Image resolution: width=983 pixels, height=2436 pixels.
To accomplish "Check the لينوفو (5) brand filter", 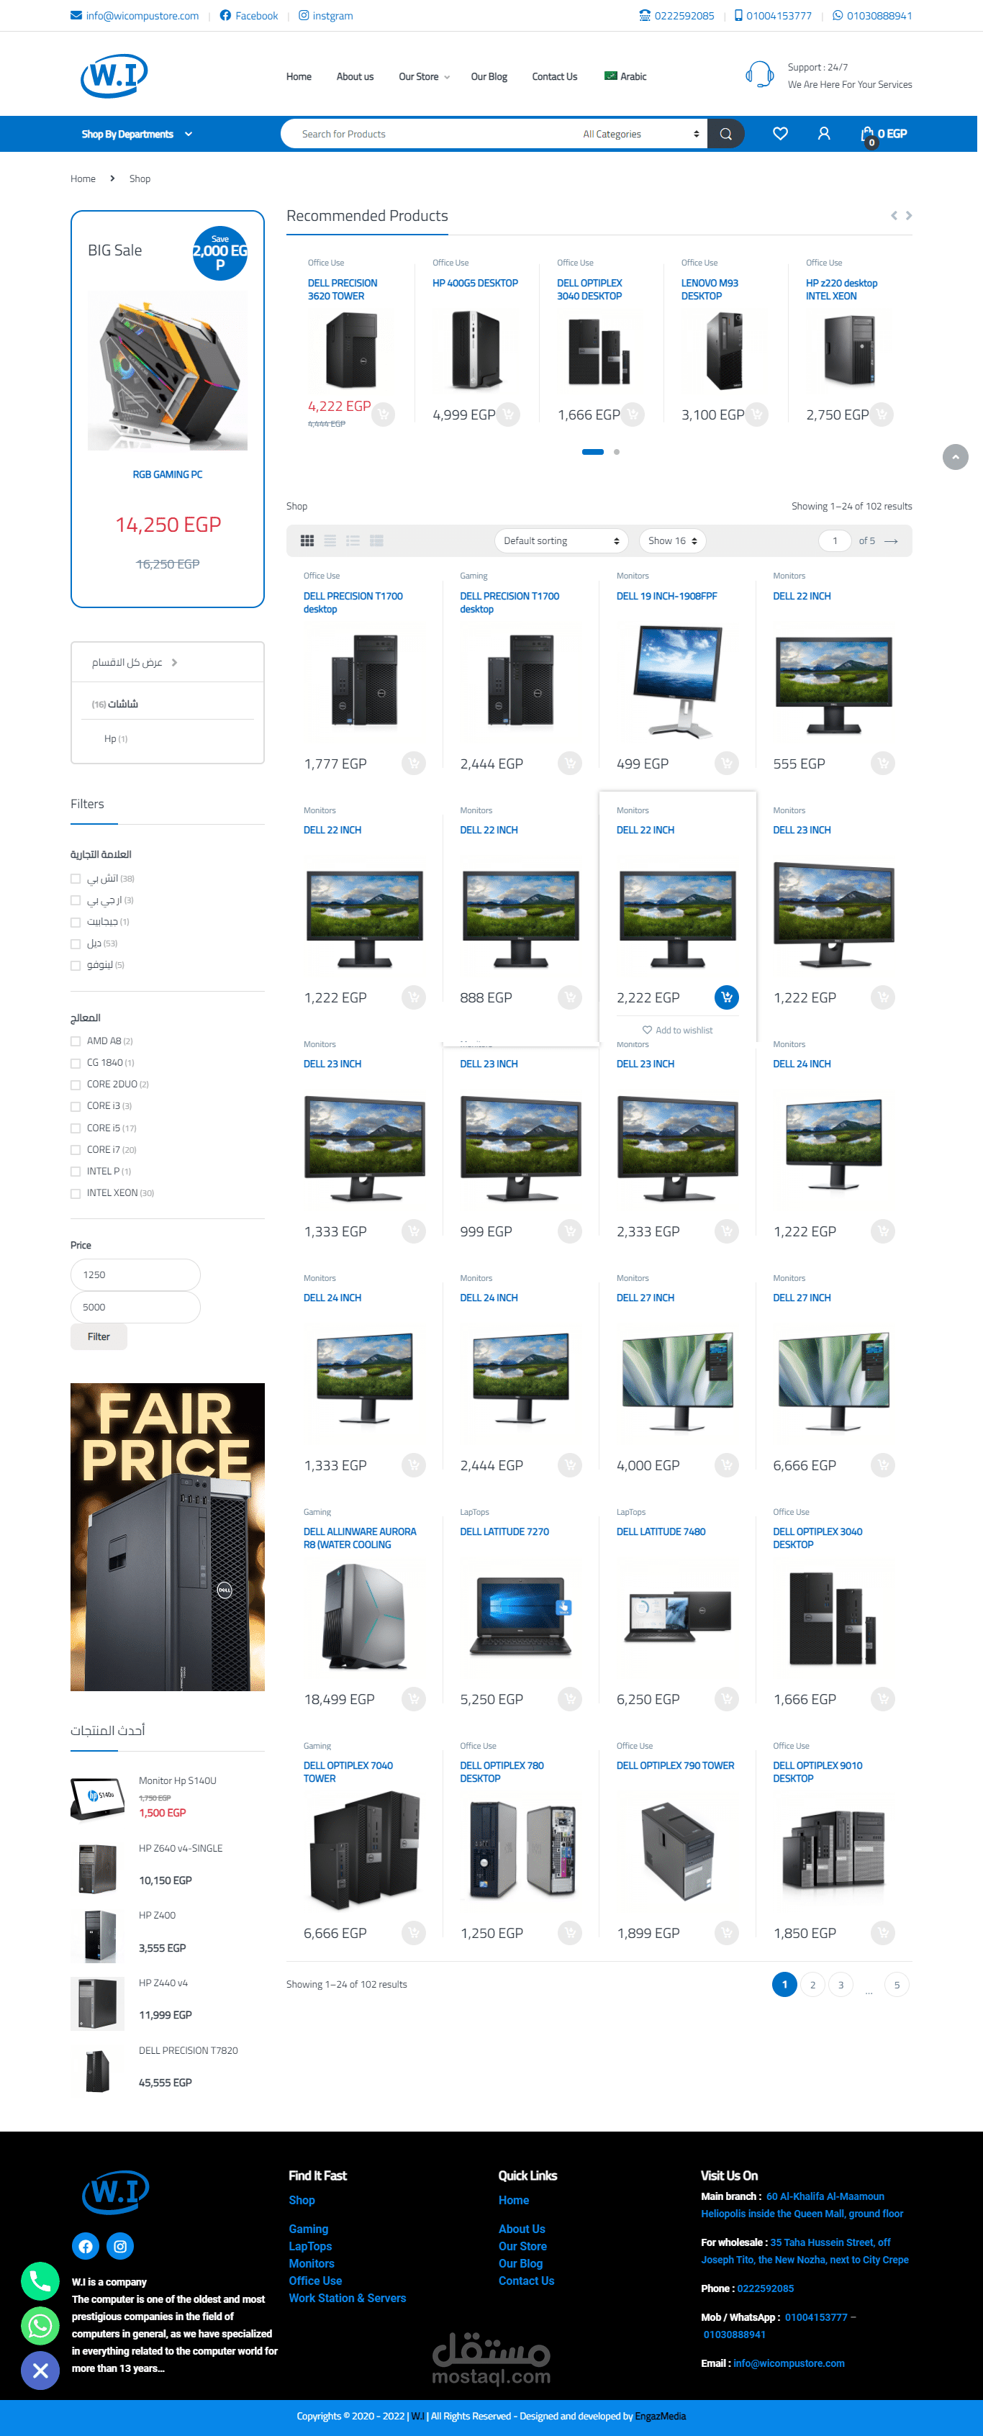I will pyautogui.click(x=76, y=966).
